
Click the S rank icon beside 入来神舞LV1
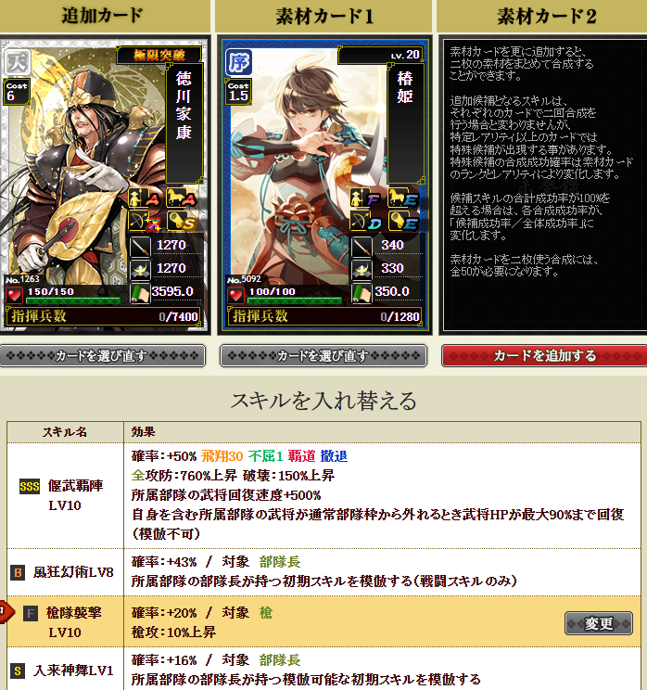click(18, 671)
